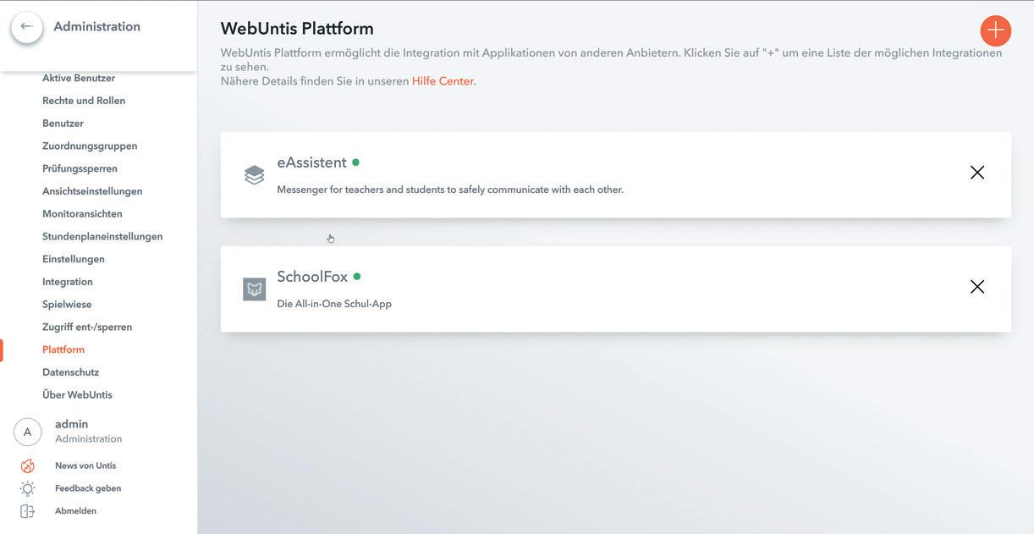Select Benutzer in the sidebar
This screenshot has width=1034, height=534.
coord(63,124)
